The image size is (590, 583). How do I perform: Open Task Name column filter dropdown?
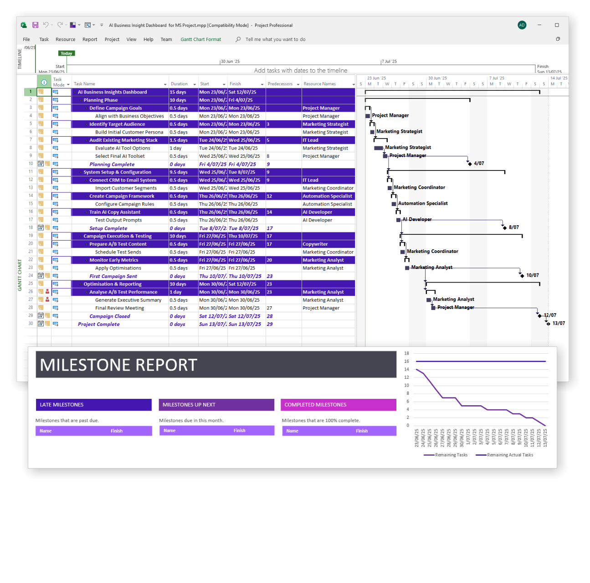[x=165, y=84]
